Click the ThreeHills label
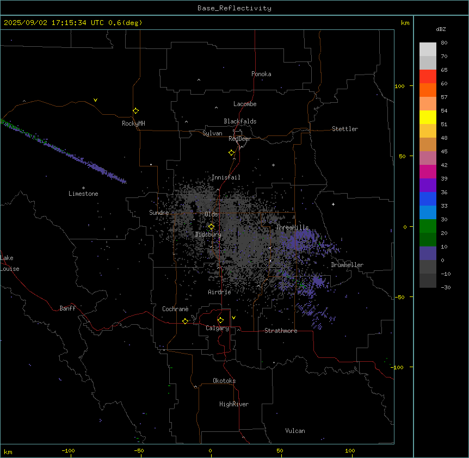 [x=292, y=227]
